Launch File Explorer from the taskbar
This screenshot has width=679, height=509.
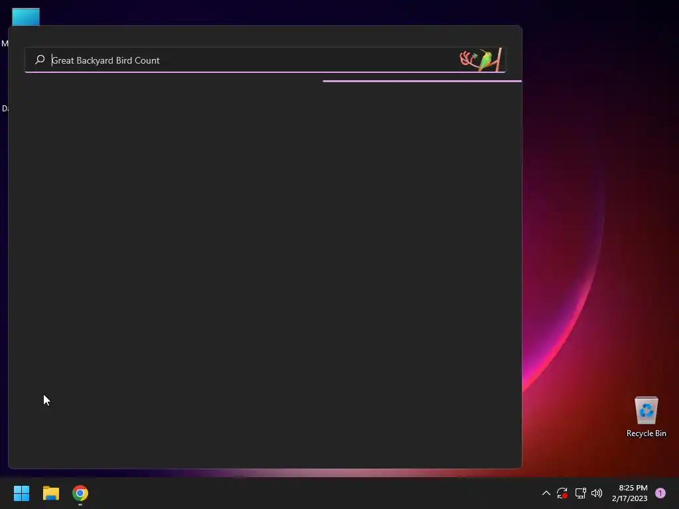pyautogui.click(x=50, y=493)
